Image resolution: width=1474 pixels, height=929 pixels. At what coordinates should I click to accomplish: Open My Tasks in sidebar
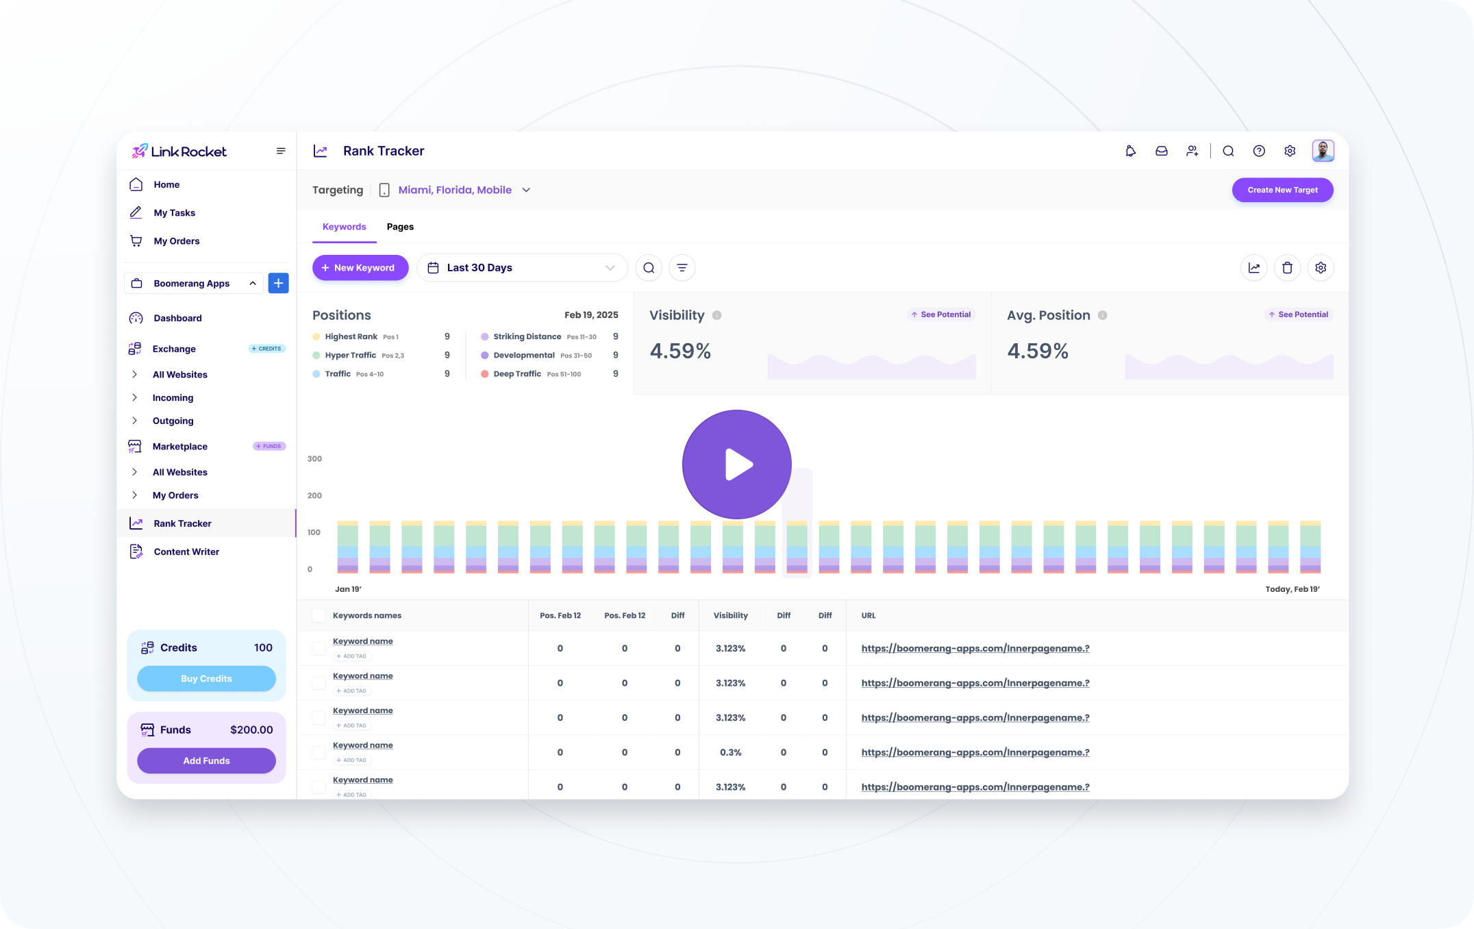point(206,212)
